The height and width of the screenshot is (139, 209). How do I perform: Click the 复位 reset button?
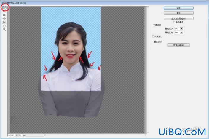coord(178,13)
